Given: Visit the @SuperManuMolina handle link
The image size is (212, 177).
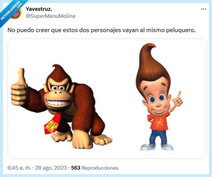Looking at the screenshot, I should (51, 16).
